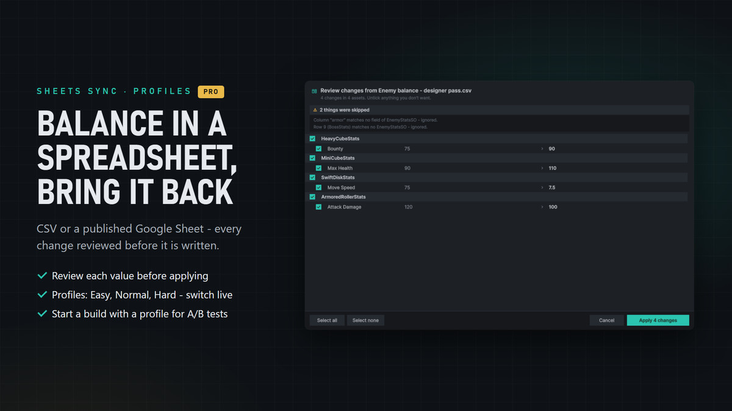This screenshot has height=411, width=732.
Task: Select the ArmoredRollerStats row label
Action: [344, 197]
